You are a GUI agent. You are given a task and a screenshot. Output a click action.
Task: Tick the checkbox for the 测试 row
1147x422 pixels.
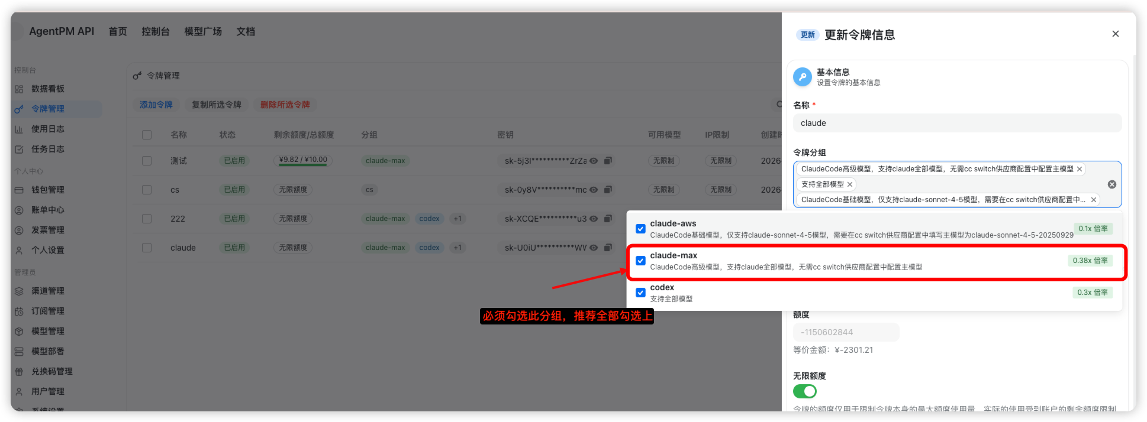(147, 161)
